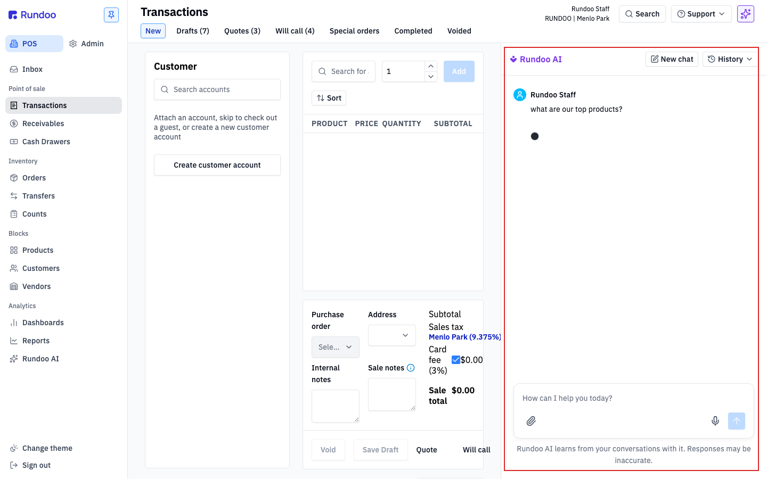767x479 pixels.
Task: Start a New chat in Rundoo AI
Action: click(672, 59)
